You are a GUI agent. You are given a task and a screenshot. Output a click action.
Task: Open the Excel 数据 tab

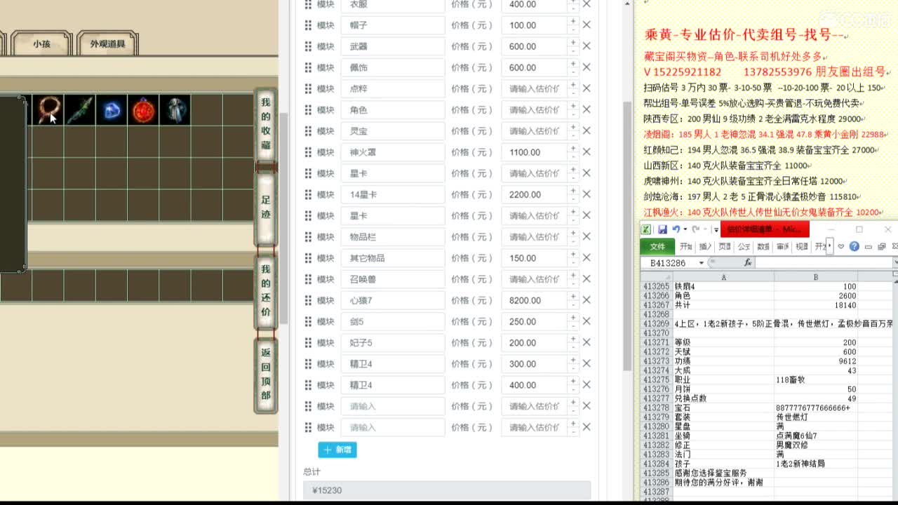point(763,246)
